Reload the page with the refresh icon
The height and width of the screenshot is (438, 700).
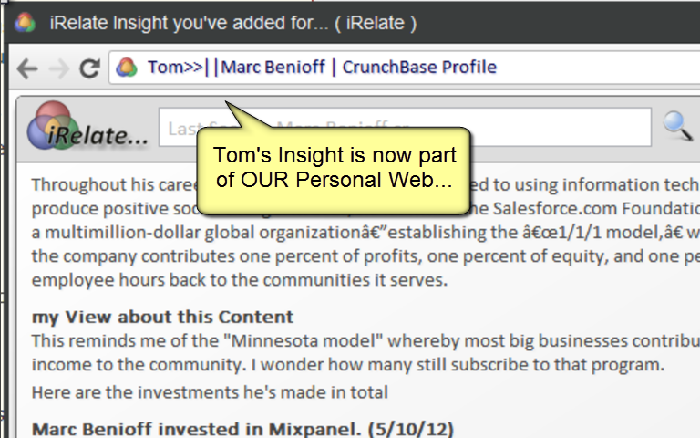click(89, 68)
